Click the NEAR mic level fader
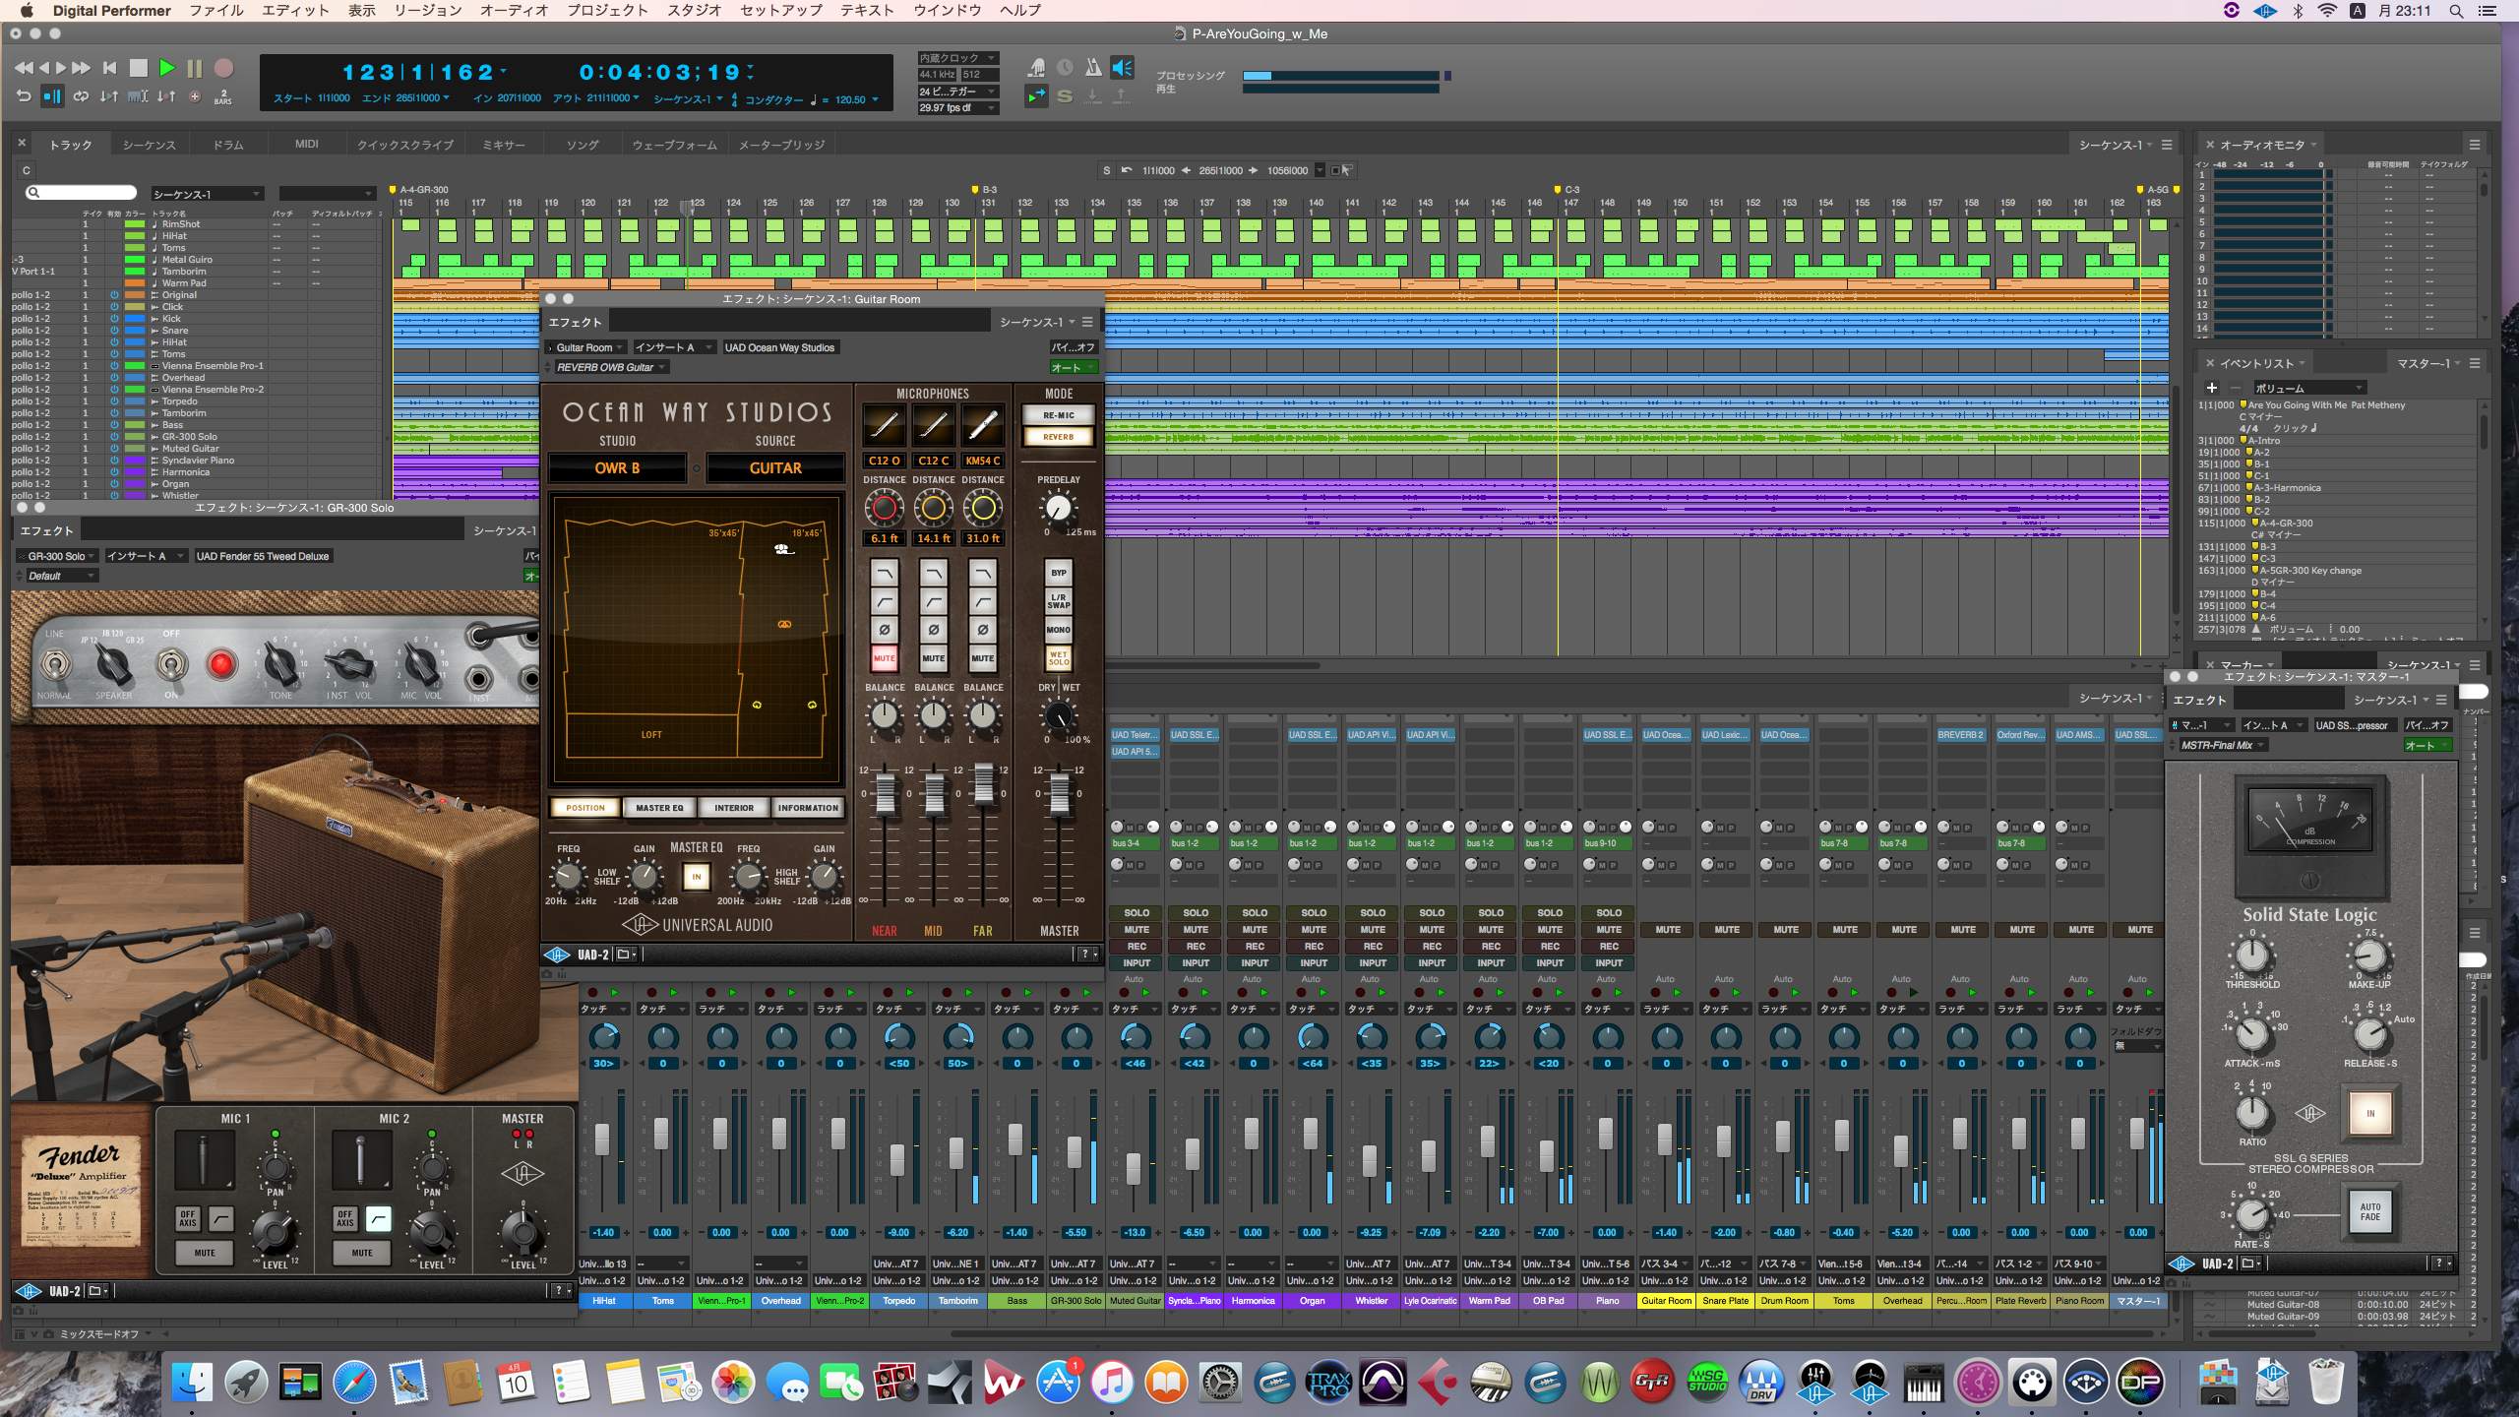The image size is (2519, 1417). coord(886,793)
